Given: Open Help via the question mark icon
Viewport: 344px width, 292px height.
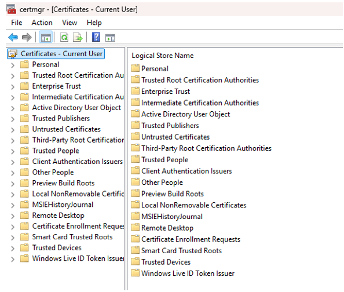Looking at the screenshot, I should pos(96,37).
